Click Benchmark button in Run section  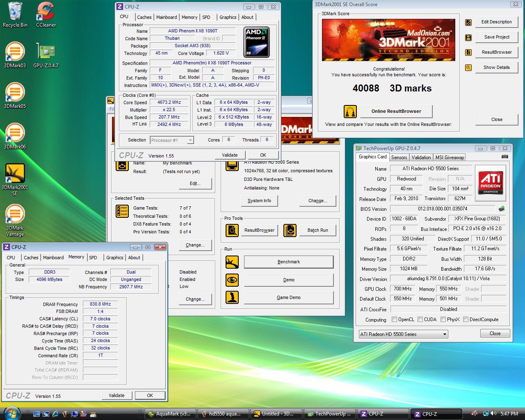pyautogui.click(x=289, y=262)
